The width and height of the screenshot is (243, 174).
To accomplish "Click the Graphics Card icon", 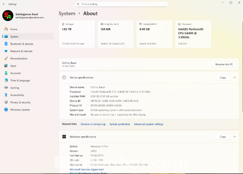I will click(x=102, y=24).
